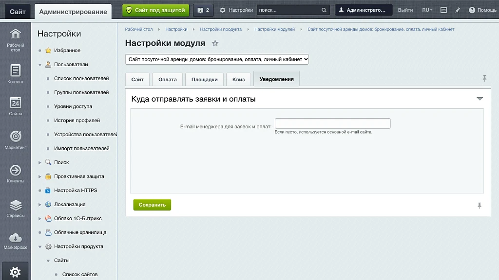Expand the Локализация tree node
This screenshot has height=280, width=499.
40,205
